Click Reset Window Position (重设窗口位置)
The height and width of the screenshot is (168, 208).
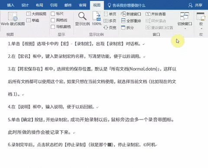coord(159,27)
